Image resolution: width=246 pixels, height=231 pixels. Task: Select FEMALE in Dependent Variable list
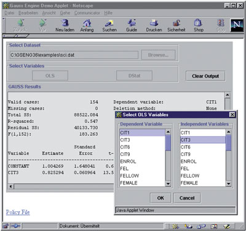click(x=142, y=182)
